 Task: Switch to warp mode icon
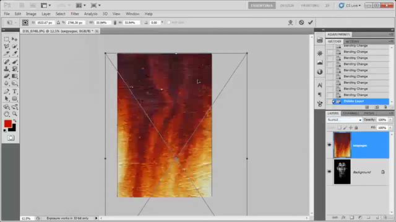[290, 22]
